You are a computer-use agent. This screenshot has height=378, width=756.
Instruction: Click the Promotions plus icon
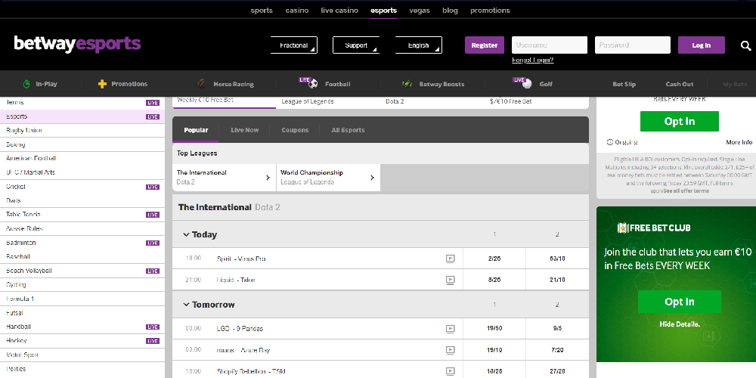[x=102, y=84]
